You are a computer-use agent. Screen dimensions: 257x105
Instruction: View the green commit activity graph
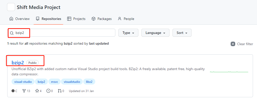(229, 72)
